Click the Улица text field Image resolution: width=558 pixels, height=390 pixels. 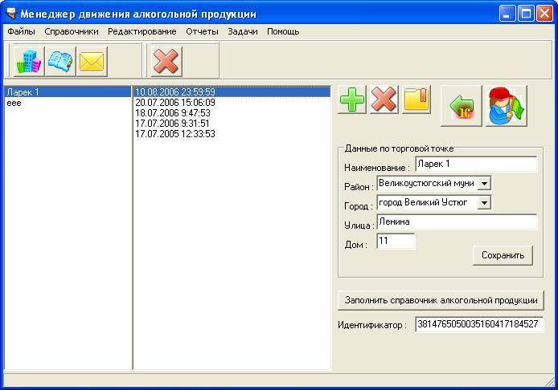456,222
